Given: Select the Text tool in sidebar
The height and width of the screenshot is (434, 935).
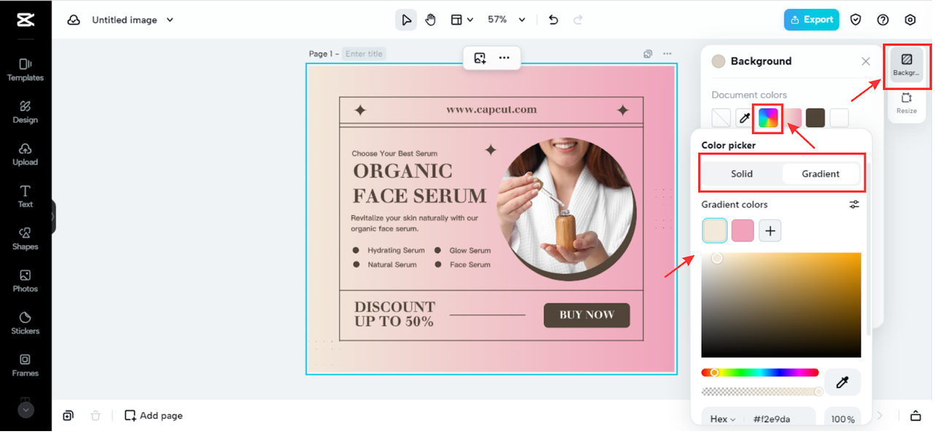Looking at the screenshot, I should click(26, 197).
